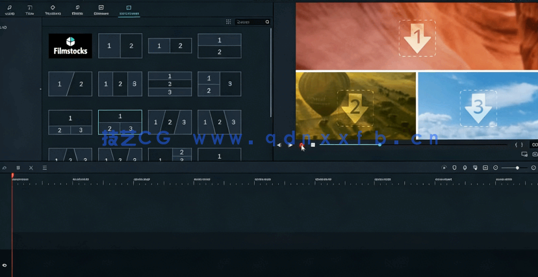The height and width of the screenshot is (277, 538).
Task: Open the Audio tab in top toolbar
Action: (9, 10)
